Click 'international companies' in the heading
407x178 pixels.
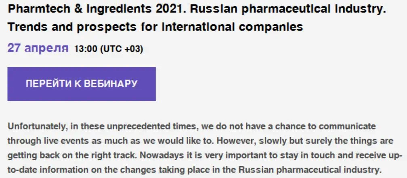pos(232,27)
